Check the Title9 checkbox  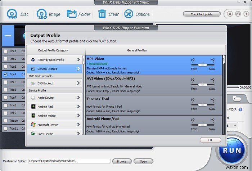5,113
